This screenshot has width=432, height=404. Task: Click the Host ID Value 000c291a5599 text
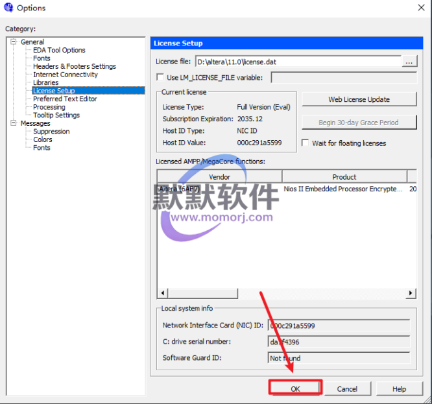pos(259,143)
